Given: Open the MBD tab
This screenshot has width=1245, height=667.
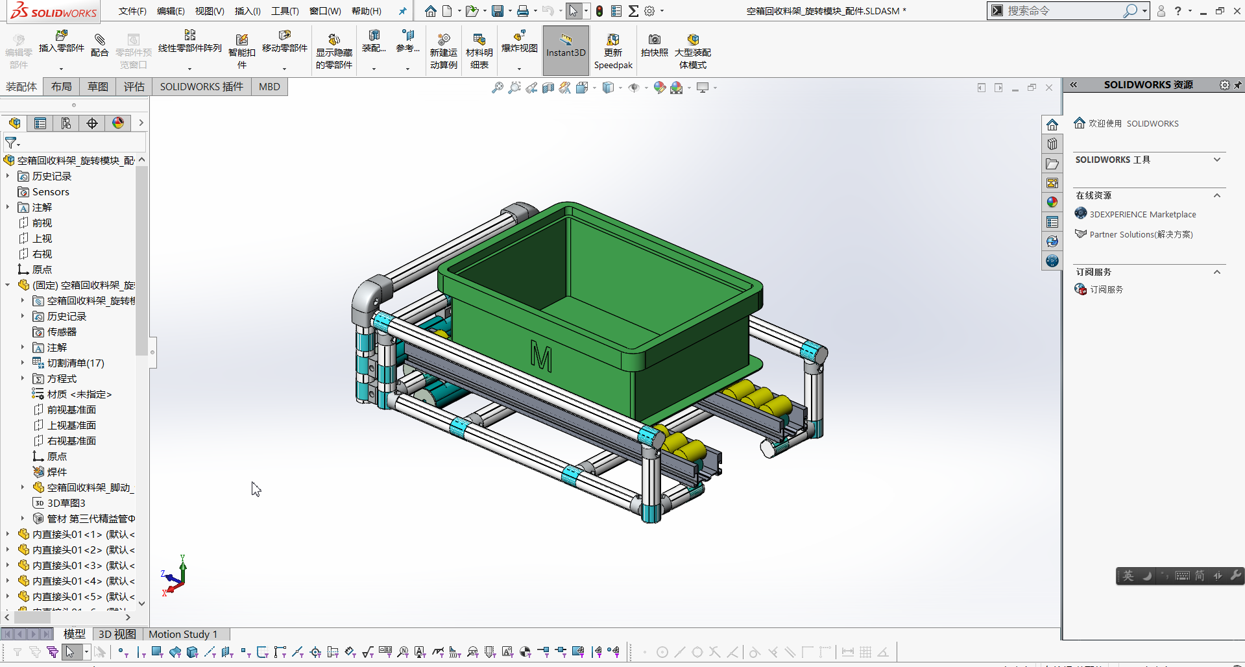Looking at the screenshot, I should tap(269, 87).
